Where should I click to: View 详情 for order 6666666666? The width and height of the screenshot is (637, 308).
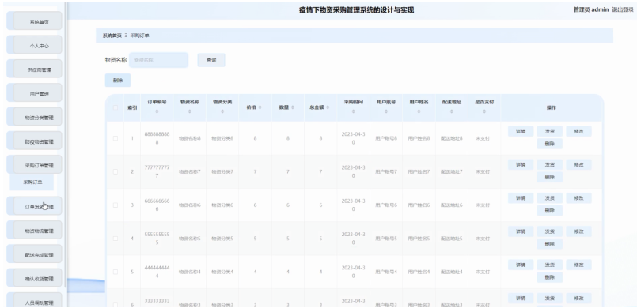pyautogui.click(x=521, y=198)
